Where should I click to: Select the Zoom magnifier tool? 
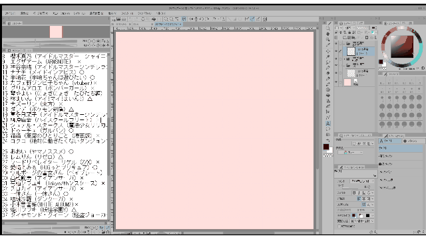[328, 29]
